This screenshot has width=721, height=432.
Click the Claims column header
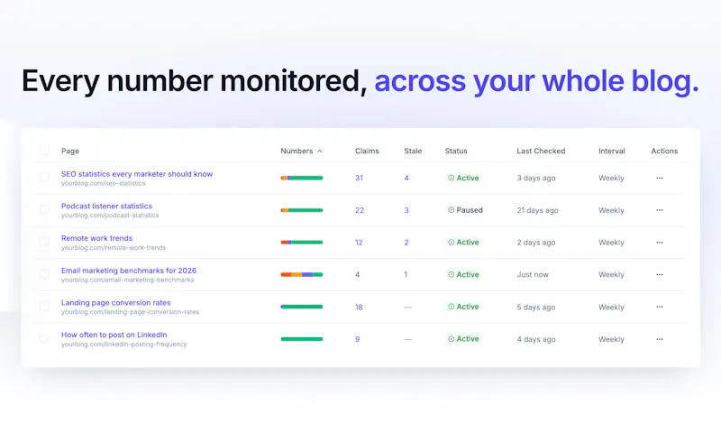click(367, 151)
